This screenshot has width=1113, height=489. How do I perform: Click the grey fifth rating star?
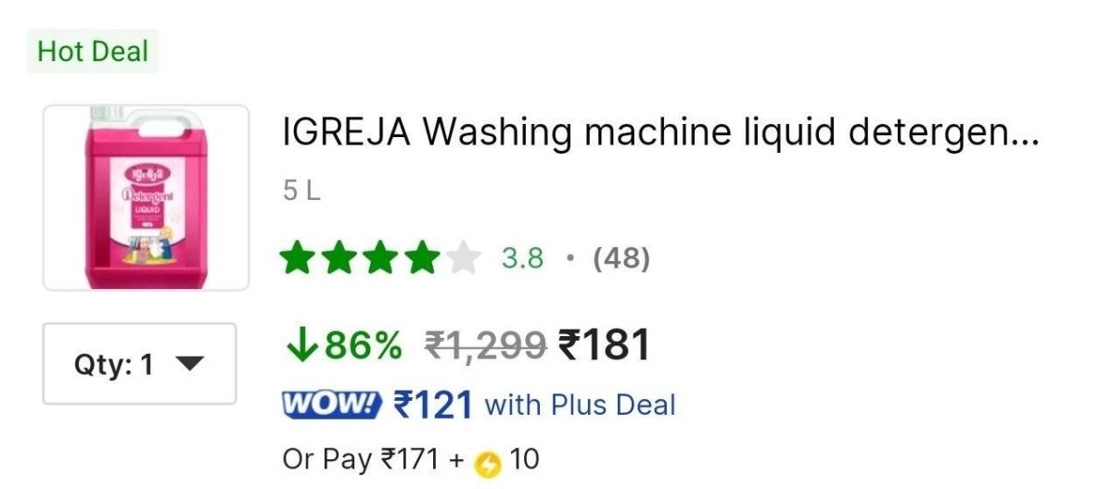(464, 258)
